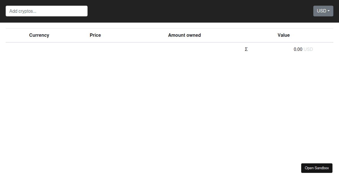Image resolution: width=339 pixels, height=178 pixels.
Task: Select the Price column header
Action: pyautogui.click(x=95, y=35)
